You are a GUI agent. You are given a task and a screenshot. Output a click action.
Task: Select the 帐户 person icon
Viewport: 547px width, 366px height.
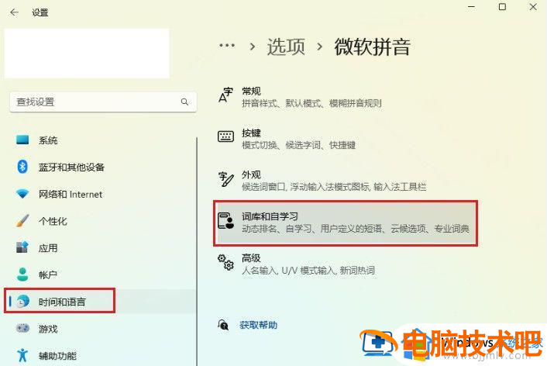(22, 274)
